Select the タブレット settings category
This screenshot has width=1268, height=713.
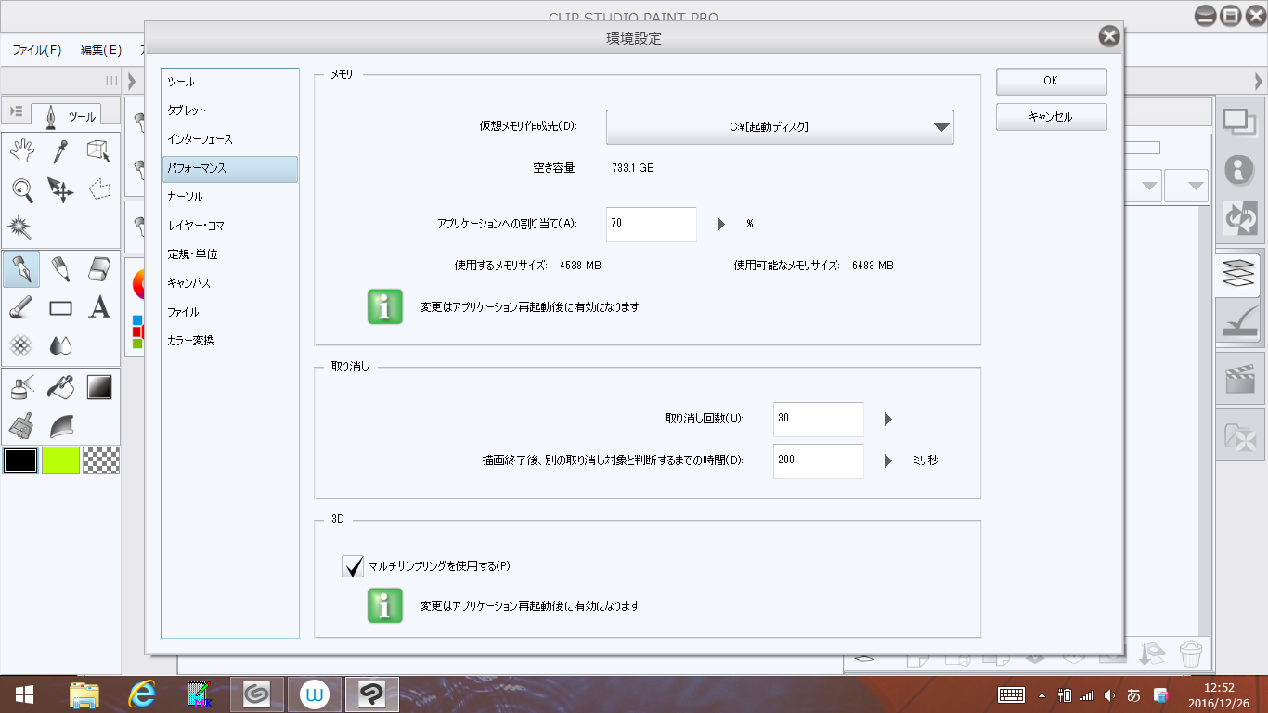click(229, 110)
